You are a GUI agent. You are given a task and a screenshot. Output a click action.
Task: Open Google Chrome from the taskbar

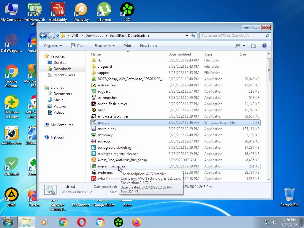(63, 222)
